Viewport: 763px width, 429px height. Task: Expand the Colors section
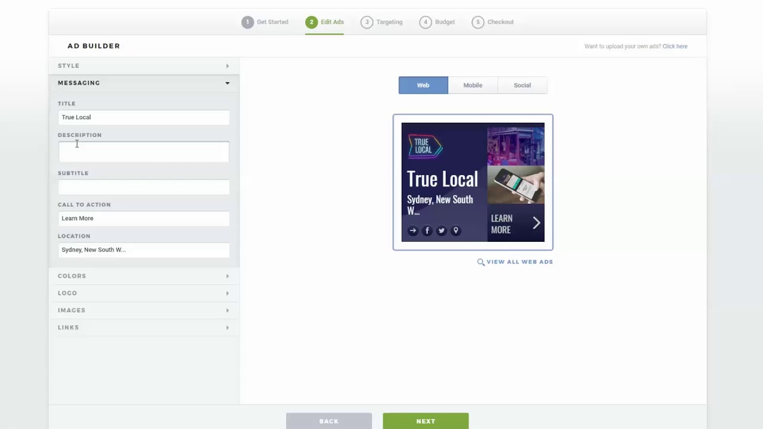[144, 276]
